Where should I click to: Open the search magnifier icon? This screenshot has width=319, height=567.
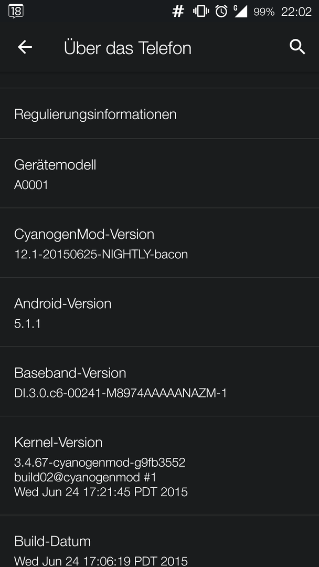click(x=297, y=47)
